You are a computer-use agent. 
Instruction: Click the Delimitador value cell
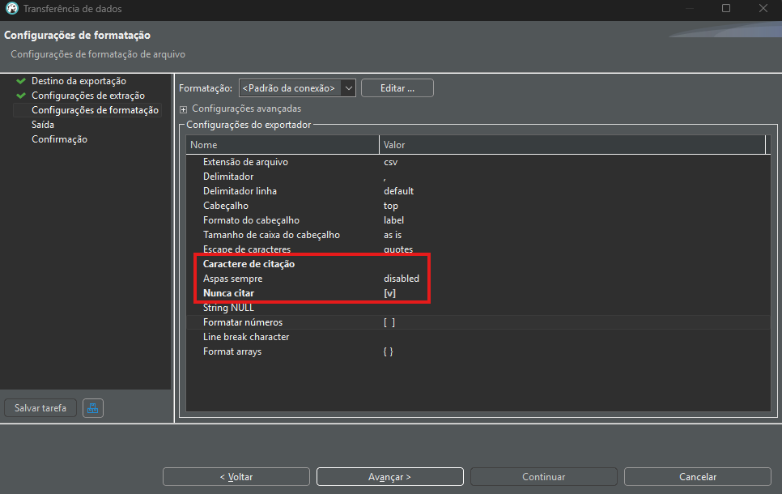[486, 177]
